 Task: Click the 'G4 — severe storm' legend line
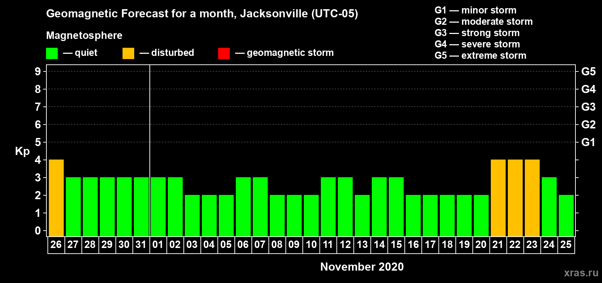[477, 44]
